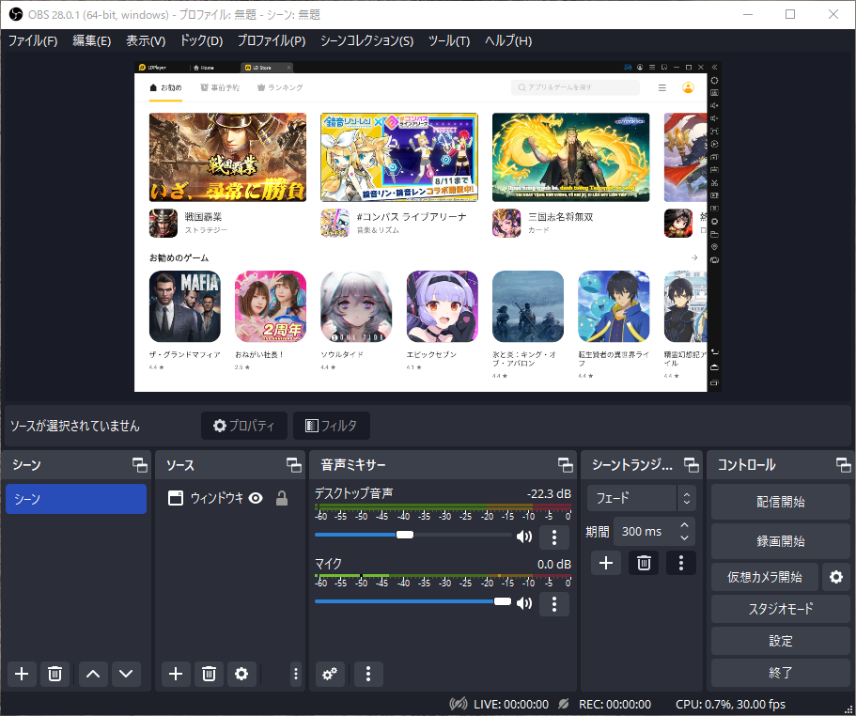This screenshot has height=716, width=856.
Task: Open the ファイル(F) menu
Action: click(33, 41)
